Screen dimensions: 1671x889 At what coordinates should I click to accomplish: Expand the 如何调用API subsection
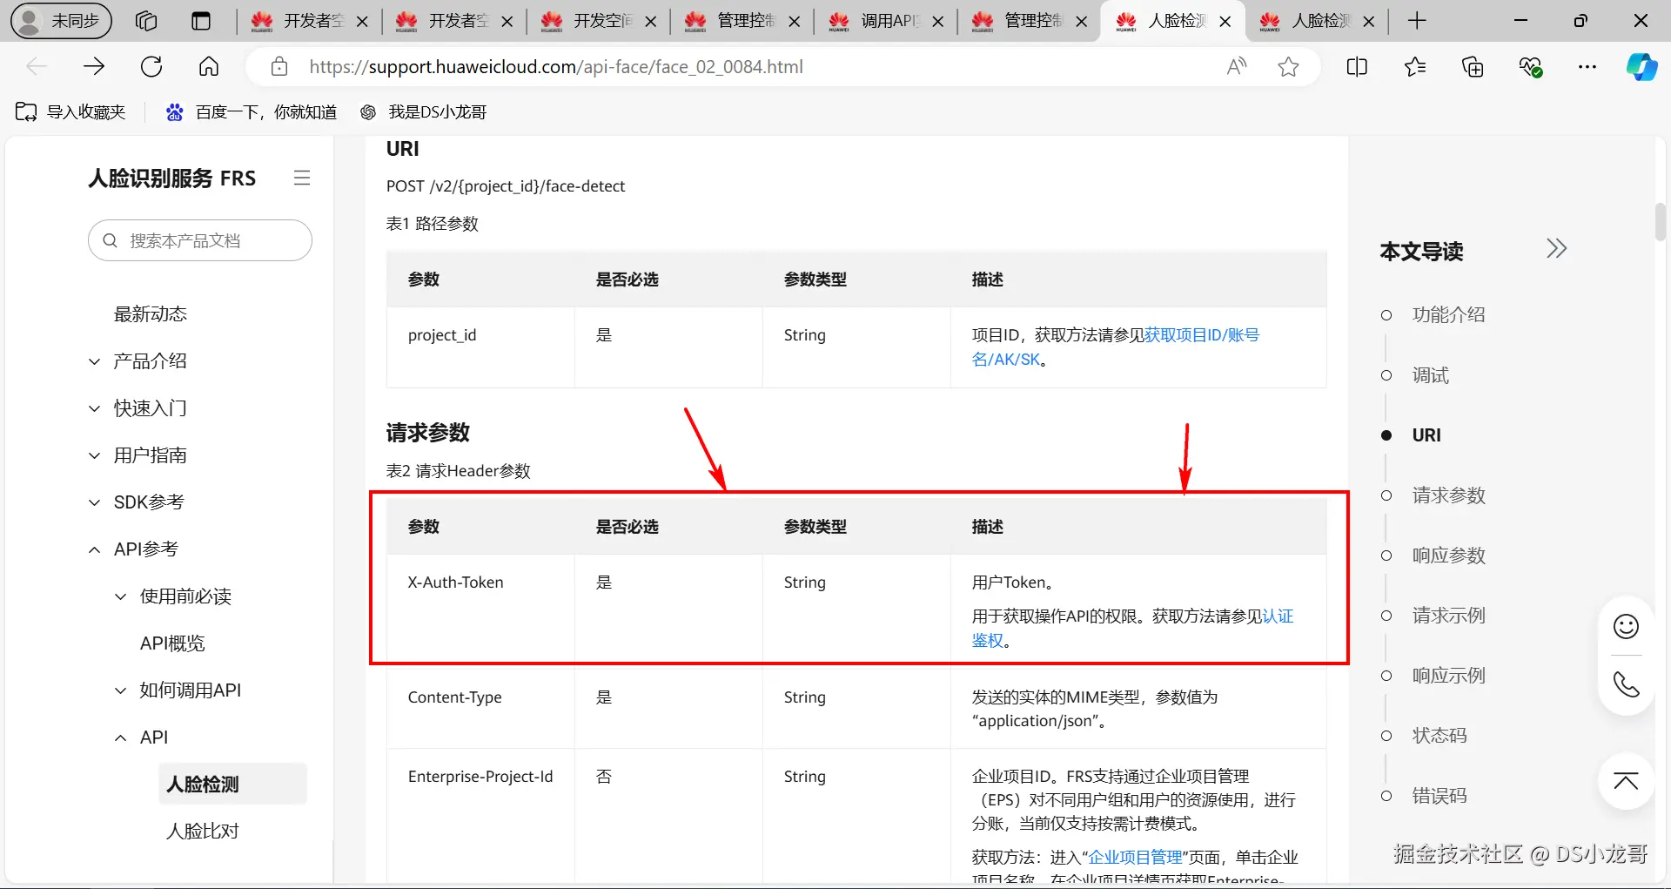click(x=178, y=690)
